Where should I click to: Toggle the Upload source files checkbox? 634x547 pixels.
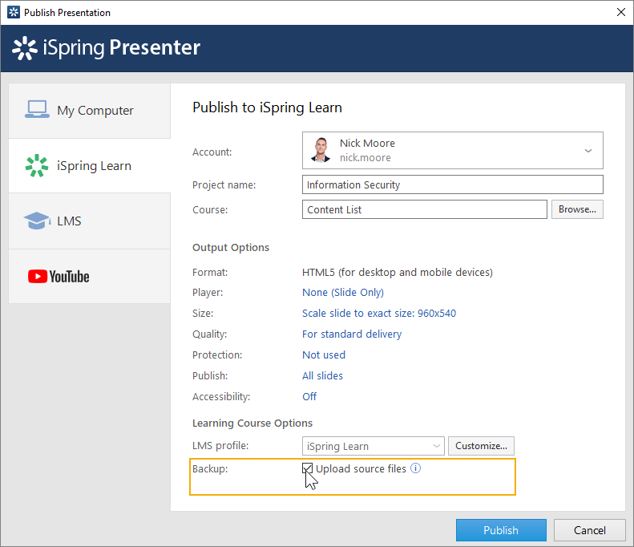pyautogui.click(x=307, y=468)
